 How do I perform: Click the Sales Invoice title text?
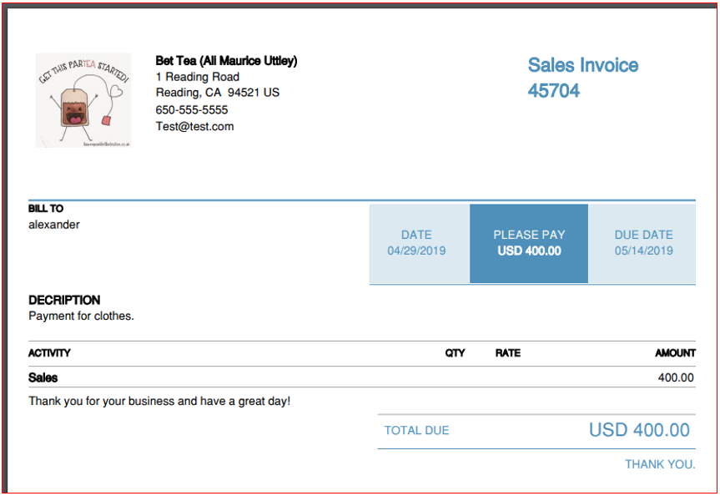click(583, 65)
